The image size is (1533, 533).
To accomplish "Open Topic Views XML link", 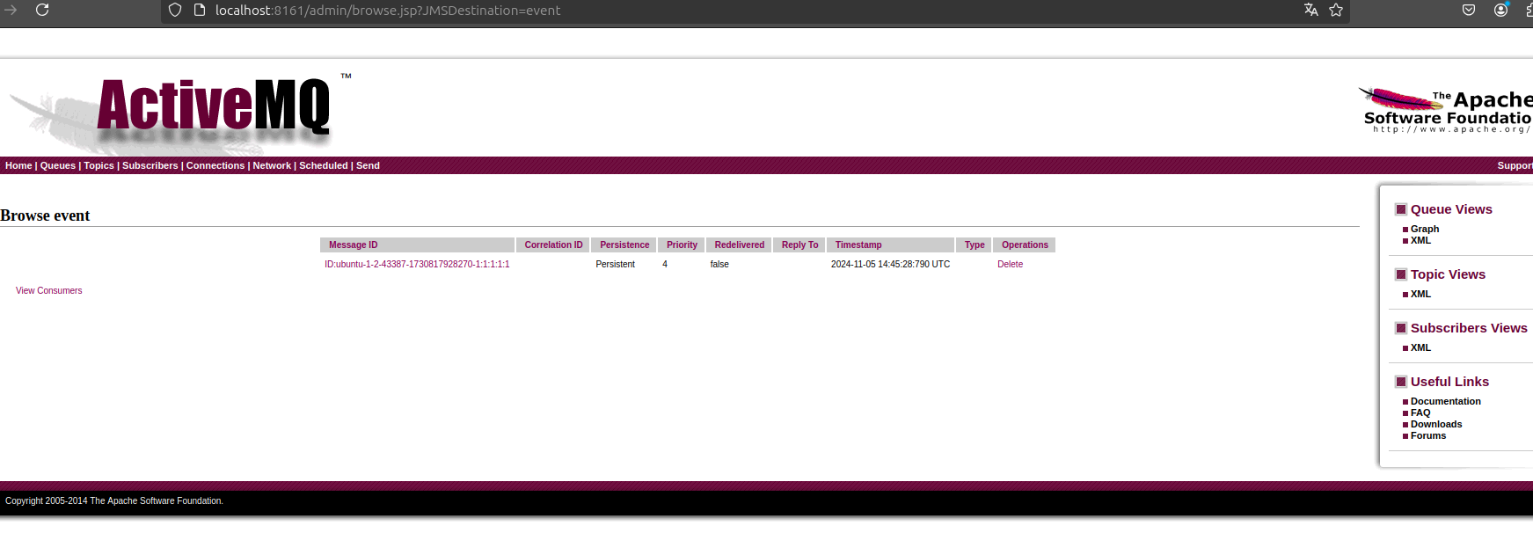I will pyautogui.click(x=1420, y=294).
